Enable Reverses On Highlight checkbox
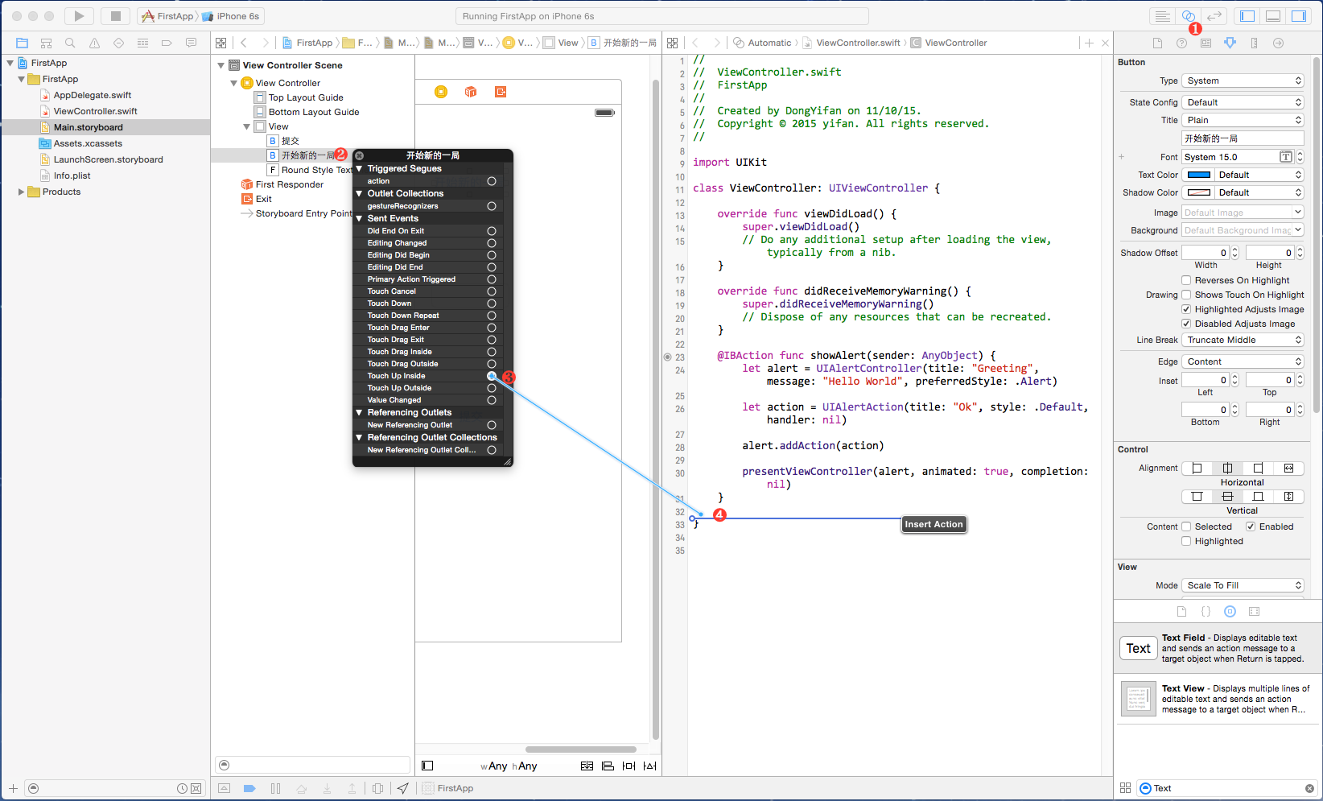This screenshot has height=801, width=1323. click(x=1186, y=280)
